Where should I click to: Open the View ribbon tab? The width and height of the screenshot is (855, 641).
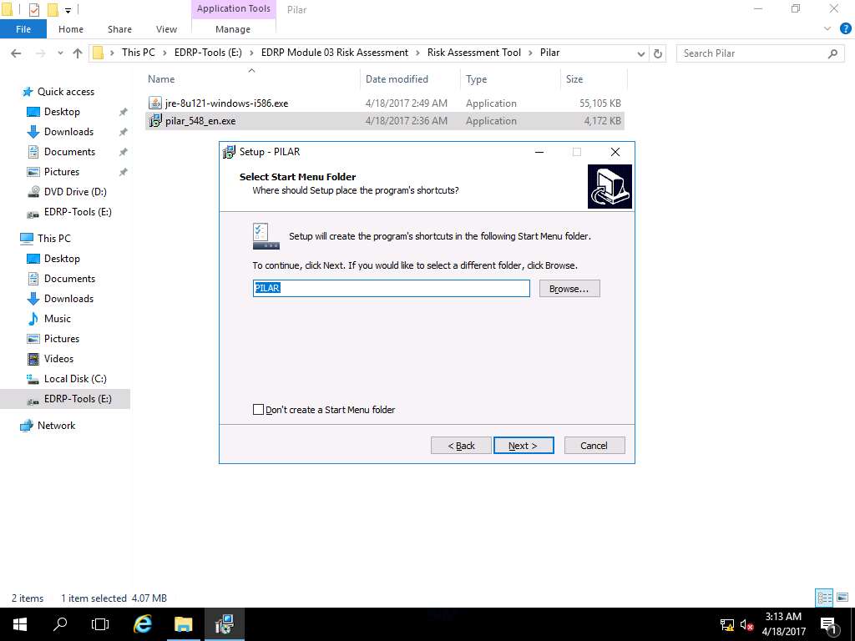point(166,29)
